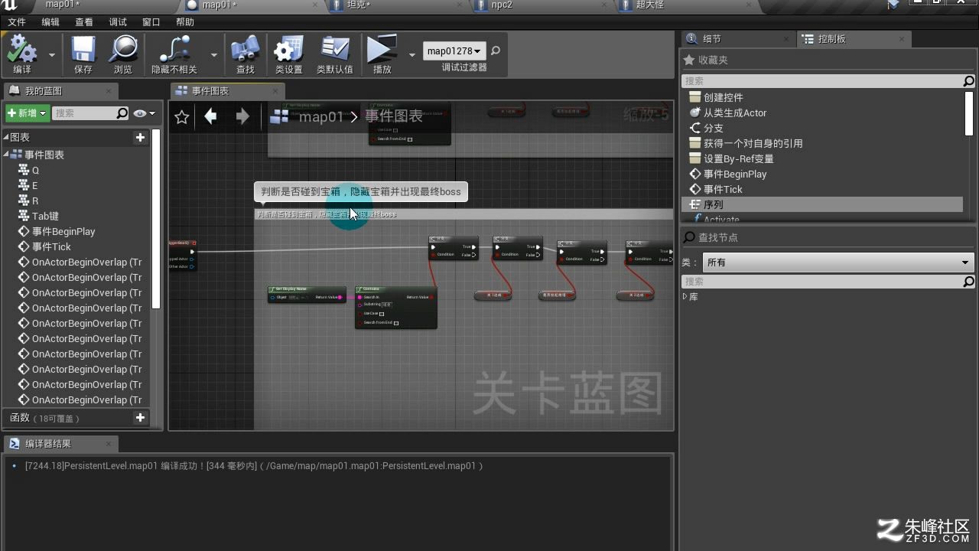
Task: Open the 编辑 menu
Action: point(50,22)
